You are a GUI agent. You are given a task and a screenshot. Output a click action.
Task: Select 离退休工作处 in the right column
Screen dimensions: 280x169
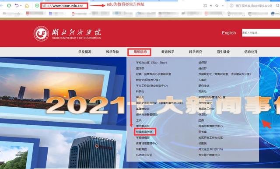point(206,109)
